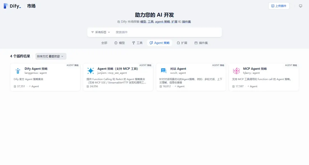This screenshot has height=165, width=309.
Task: Click download count icon beside 24,056
Action: [x=88, y=86]
